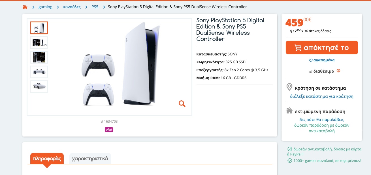Viewport: 371px width, 175px height.
Task: Open the PS5 breadcrumb category
Action: pyautogui.click(x=95, y=7)
